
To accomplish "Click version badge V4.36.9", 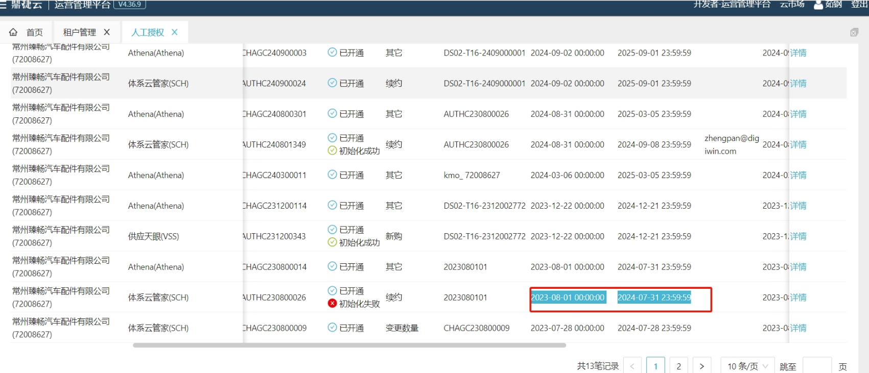I will (x=129, y=4).
